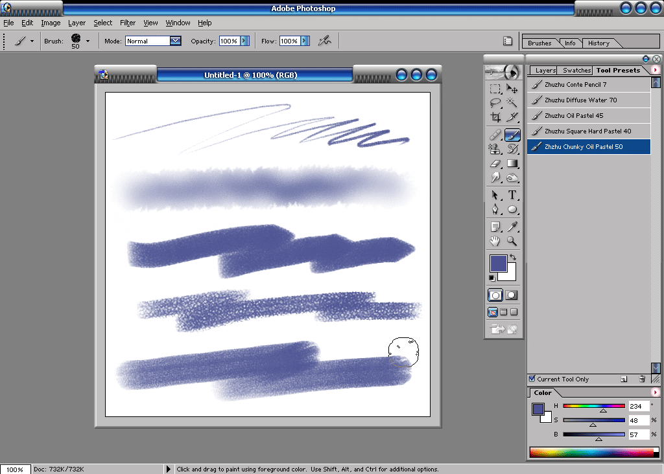Select the Clone Stamp tool

pyautogui.click(x=495, y=149)
